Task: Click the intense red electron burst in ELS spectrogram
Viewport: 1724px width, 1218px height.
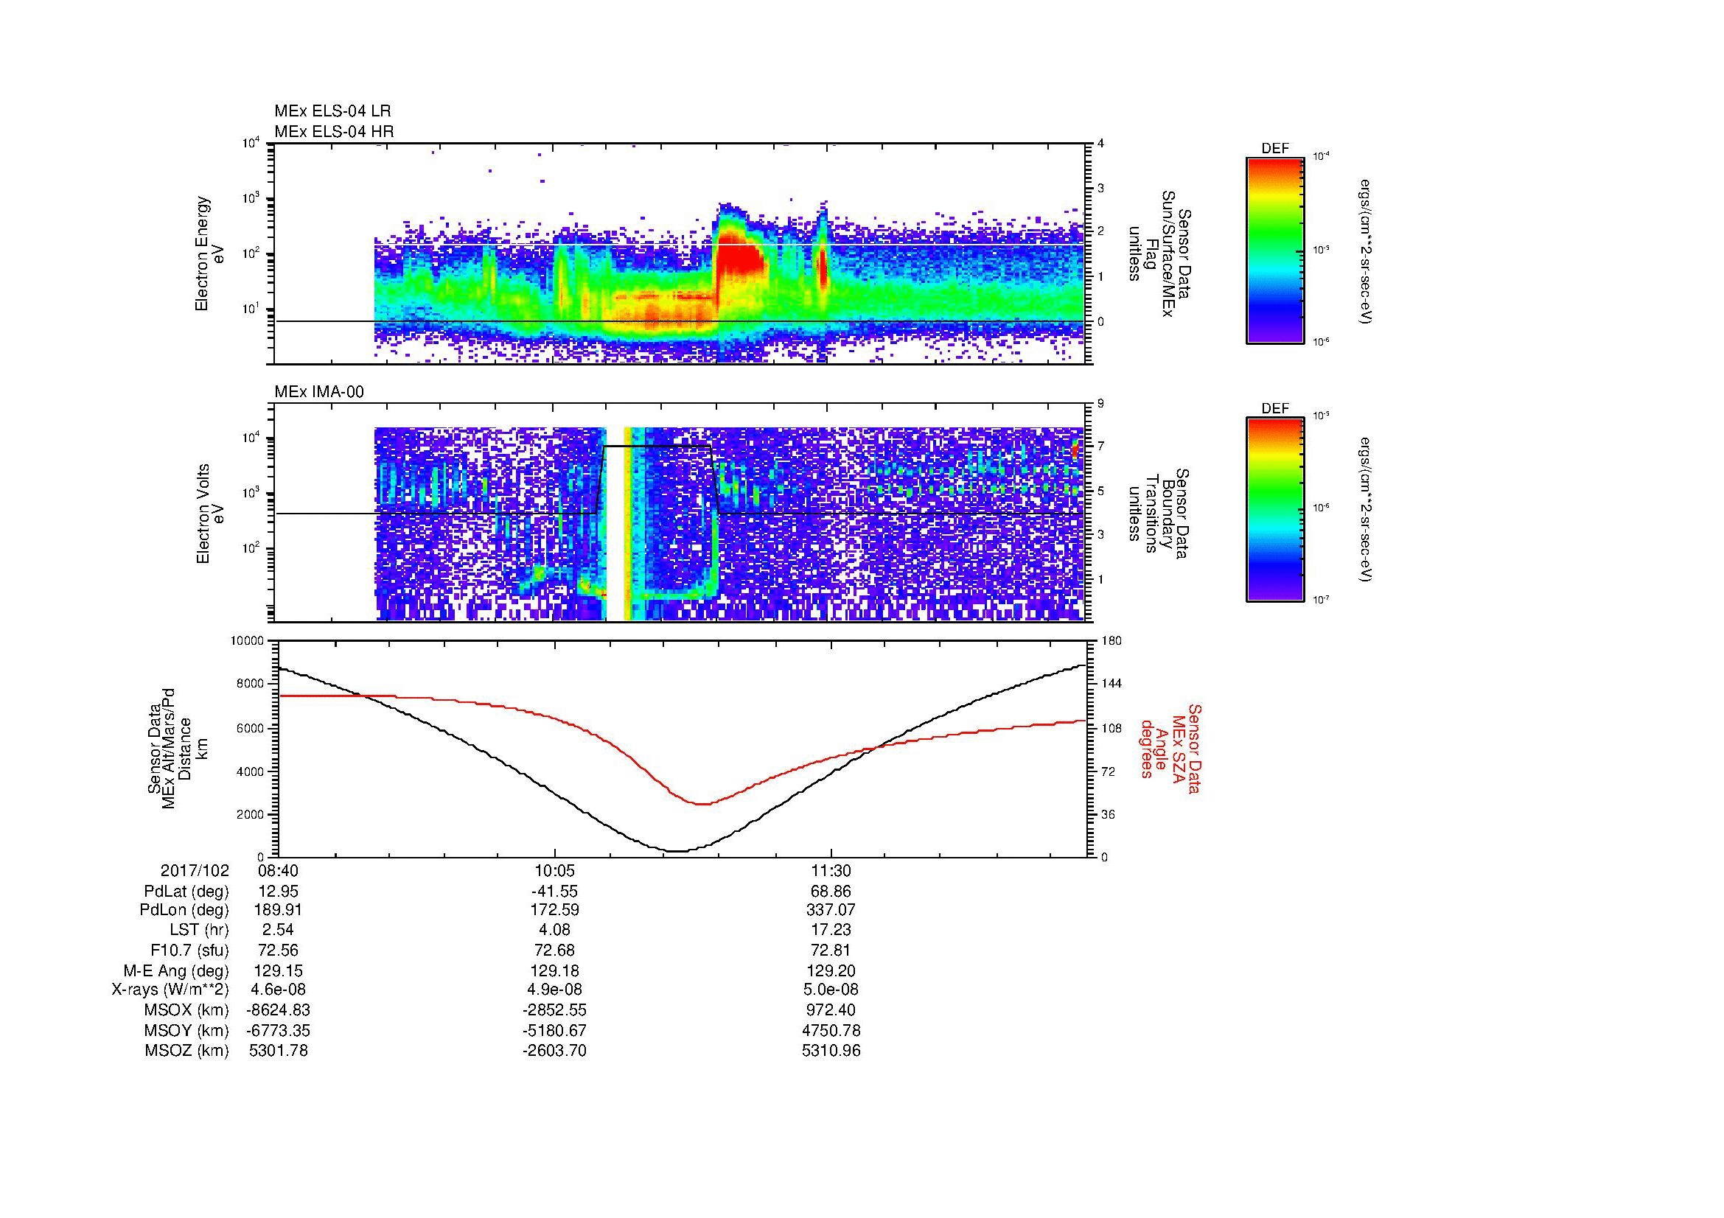Action: tap(739, 255)
